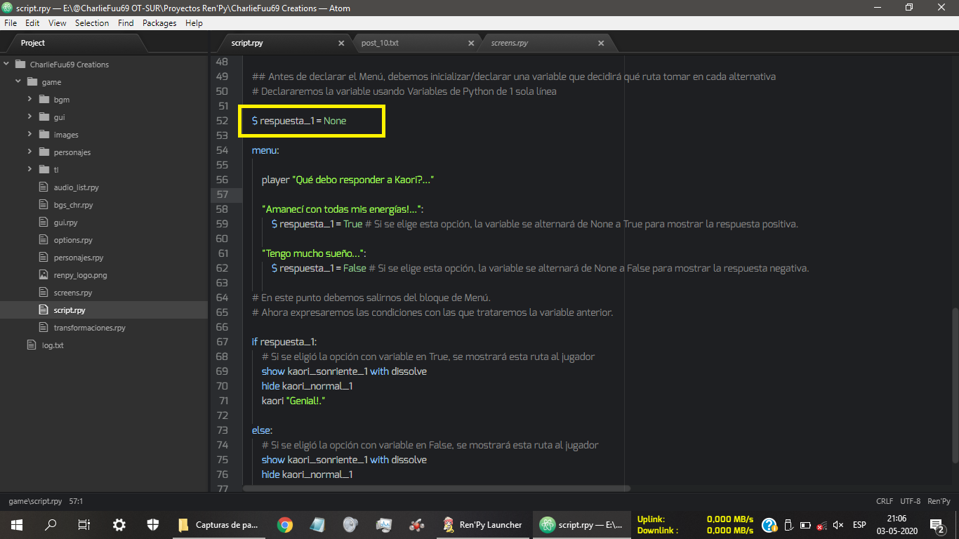Close the script.rpy editor tab
Screen dimensions: 959x539
point(341,44)
